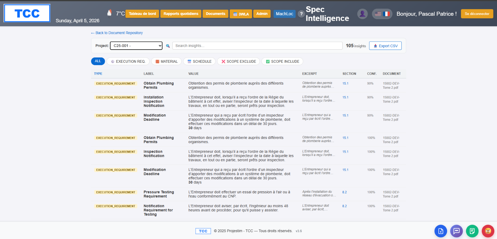The width and height of the screenshot is (497, 239).
Task: Click the EXECUTION_REQUIREMENT tag on Pressure Testing row
Action: tap(116, 192)
